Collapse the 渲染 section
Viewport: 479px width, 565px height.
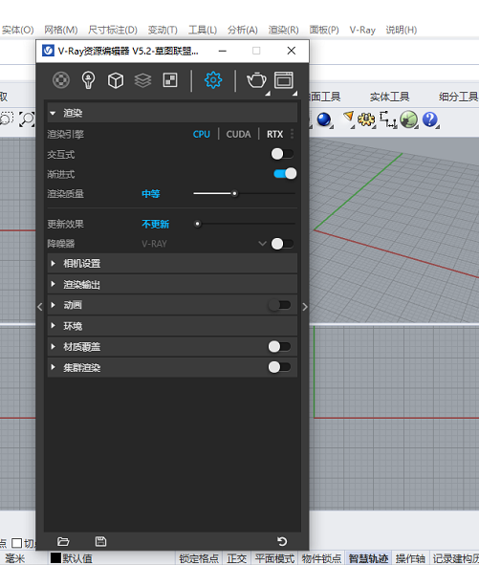click(53, 113)
